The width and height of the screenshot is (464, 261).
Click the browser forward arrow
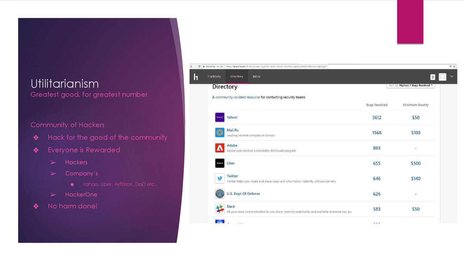[195, 66]
